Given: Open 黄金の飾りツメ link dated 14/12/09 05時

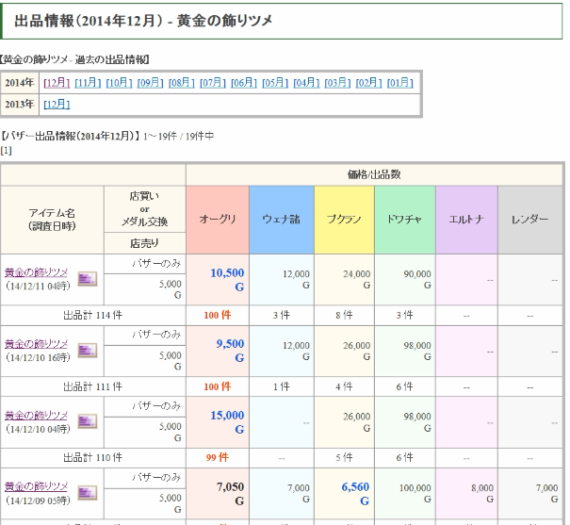Looking at the screenshot, I should [x=37, y=486].
